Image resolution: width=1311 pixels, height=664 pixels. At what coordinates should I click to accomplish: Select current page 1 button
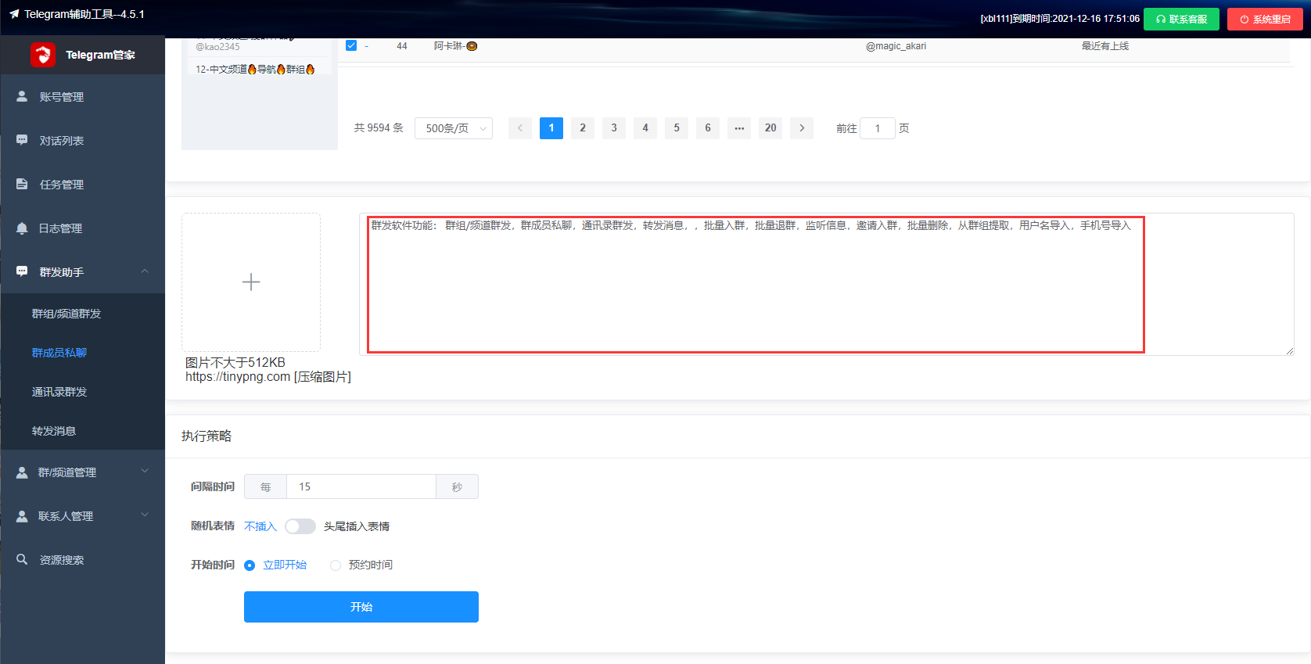tap(551, 128)
